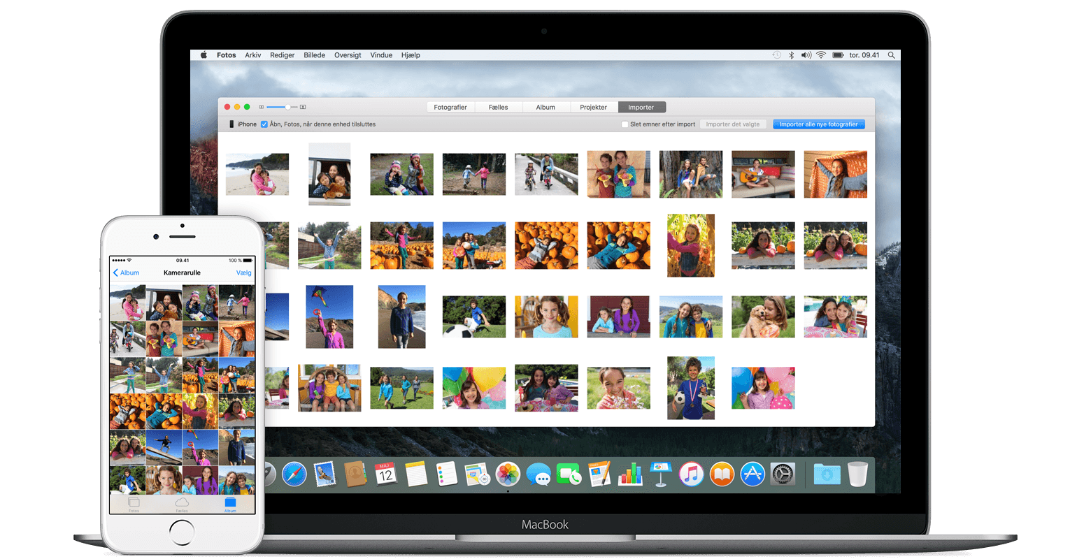Screen dimensions: 1091x559
Task: Open the Arkiv menu
Action: pos(252,55)
